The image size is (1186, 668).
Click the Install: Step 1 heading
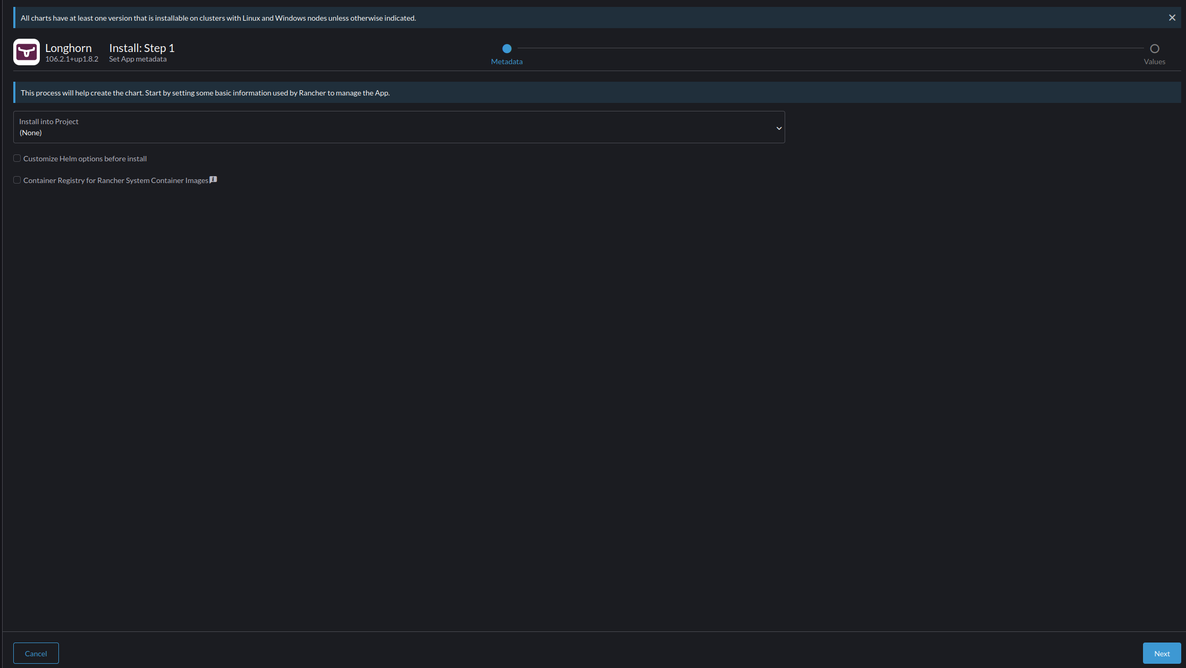coord(142,48)
